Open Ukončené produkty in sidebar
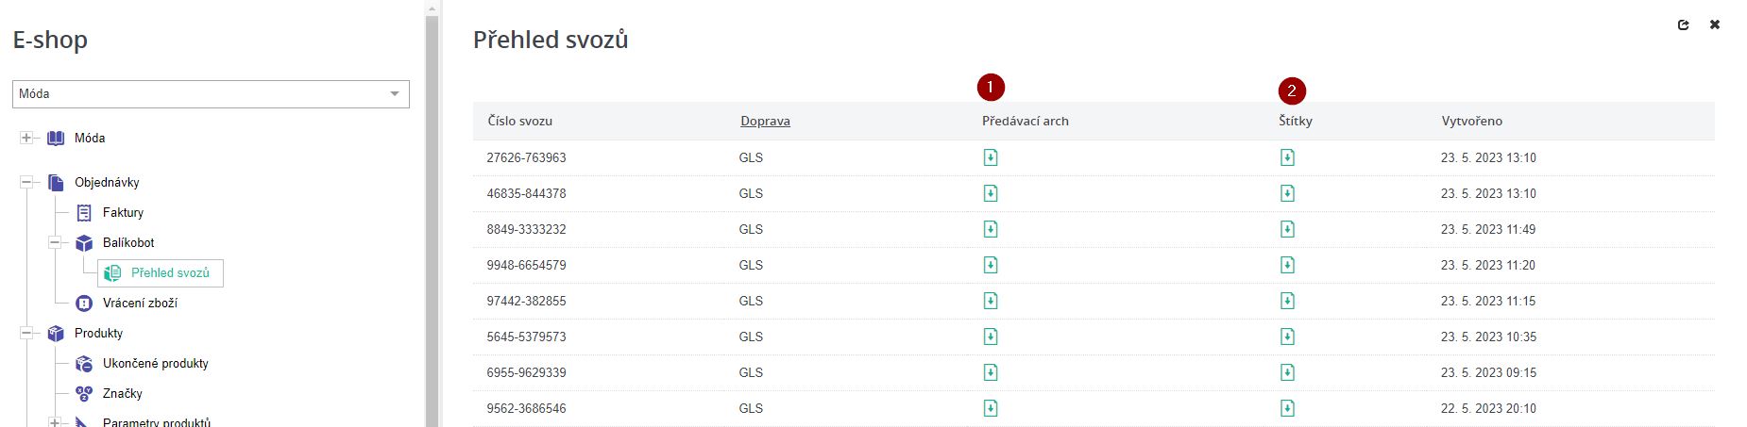This screenshot has width=1747, height=427. pyautogui.click(x=155, y=363)
